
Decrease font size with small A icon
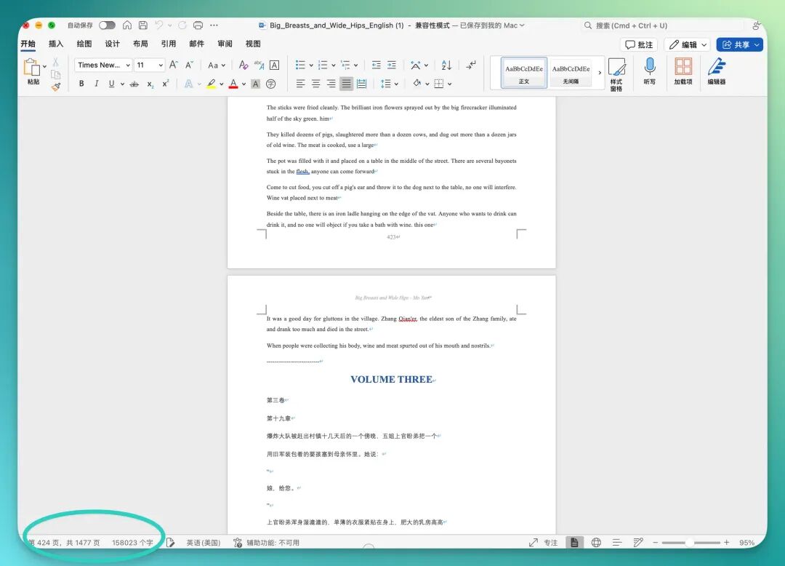[189, 65]
